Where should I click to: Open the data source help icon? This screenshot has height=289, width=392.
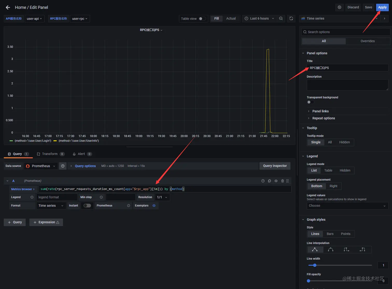click(63, 166)
